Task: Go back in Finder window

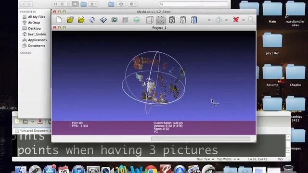Action: tap(24, 4)
